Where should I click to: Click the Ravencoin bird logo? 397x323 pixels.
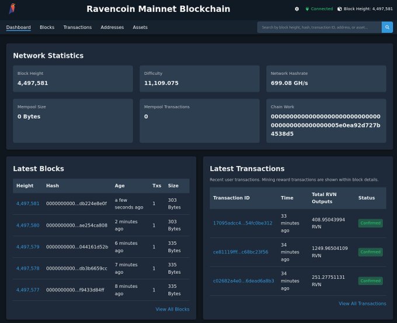12,9
